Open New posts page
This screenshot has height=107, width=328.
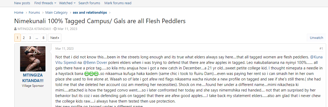(22, 3)
